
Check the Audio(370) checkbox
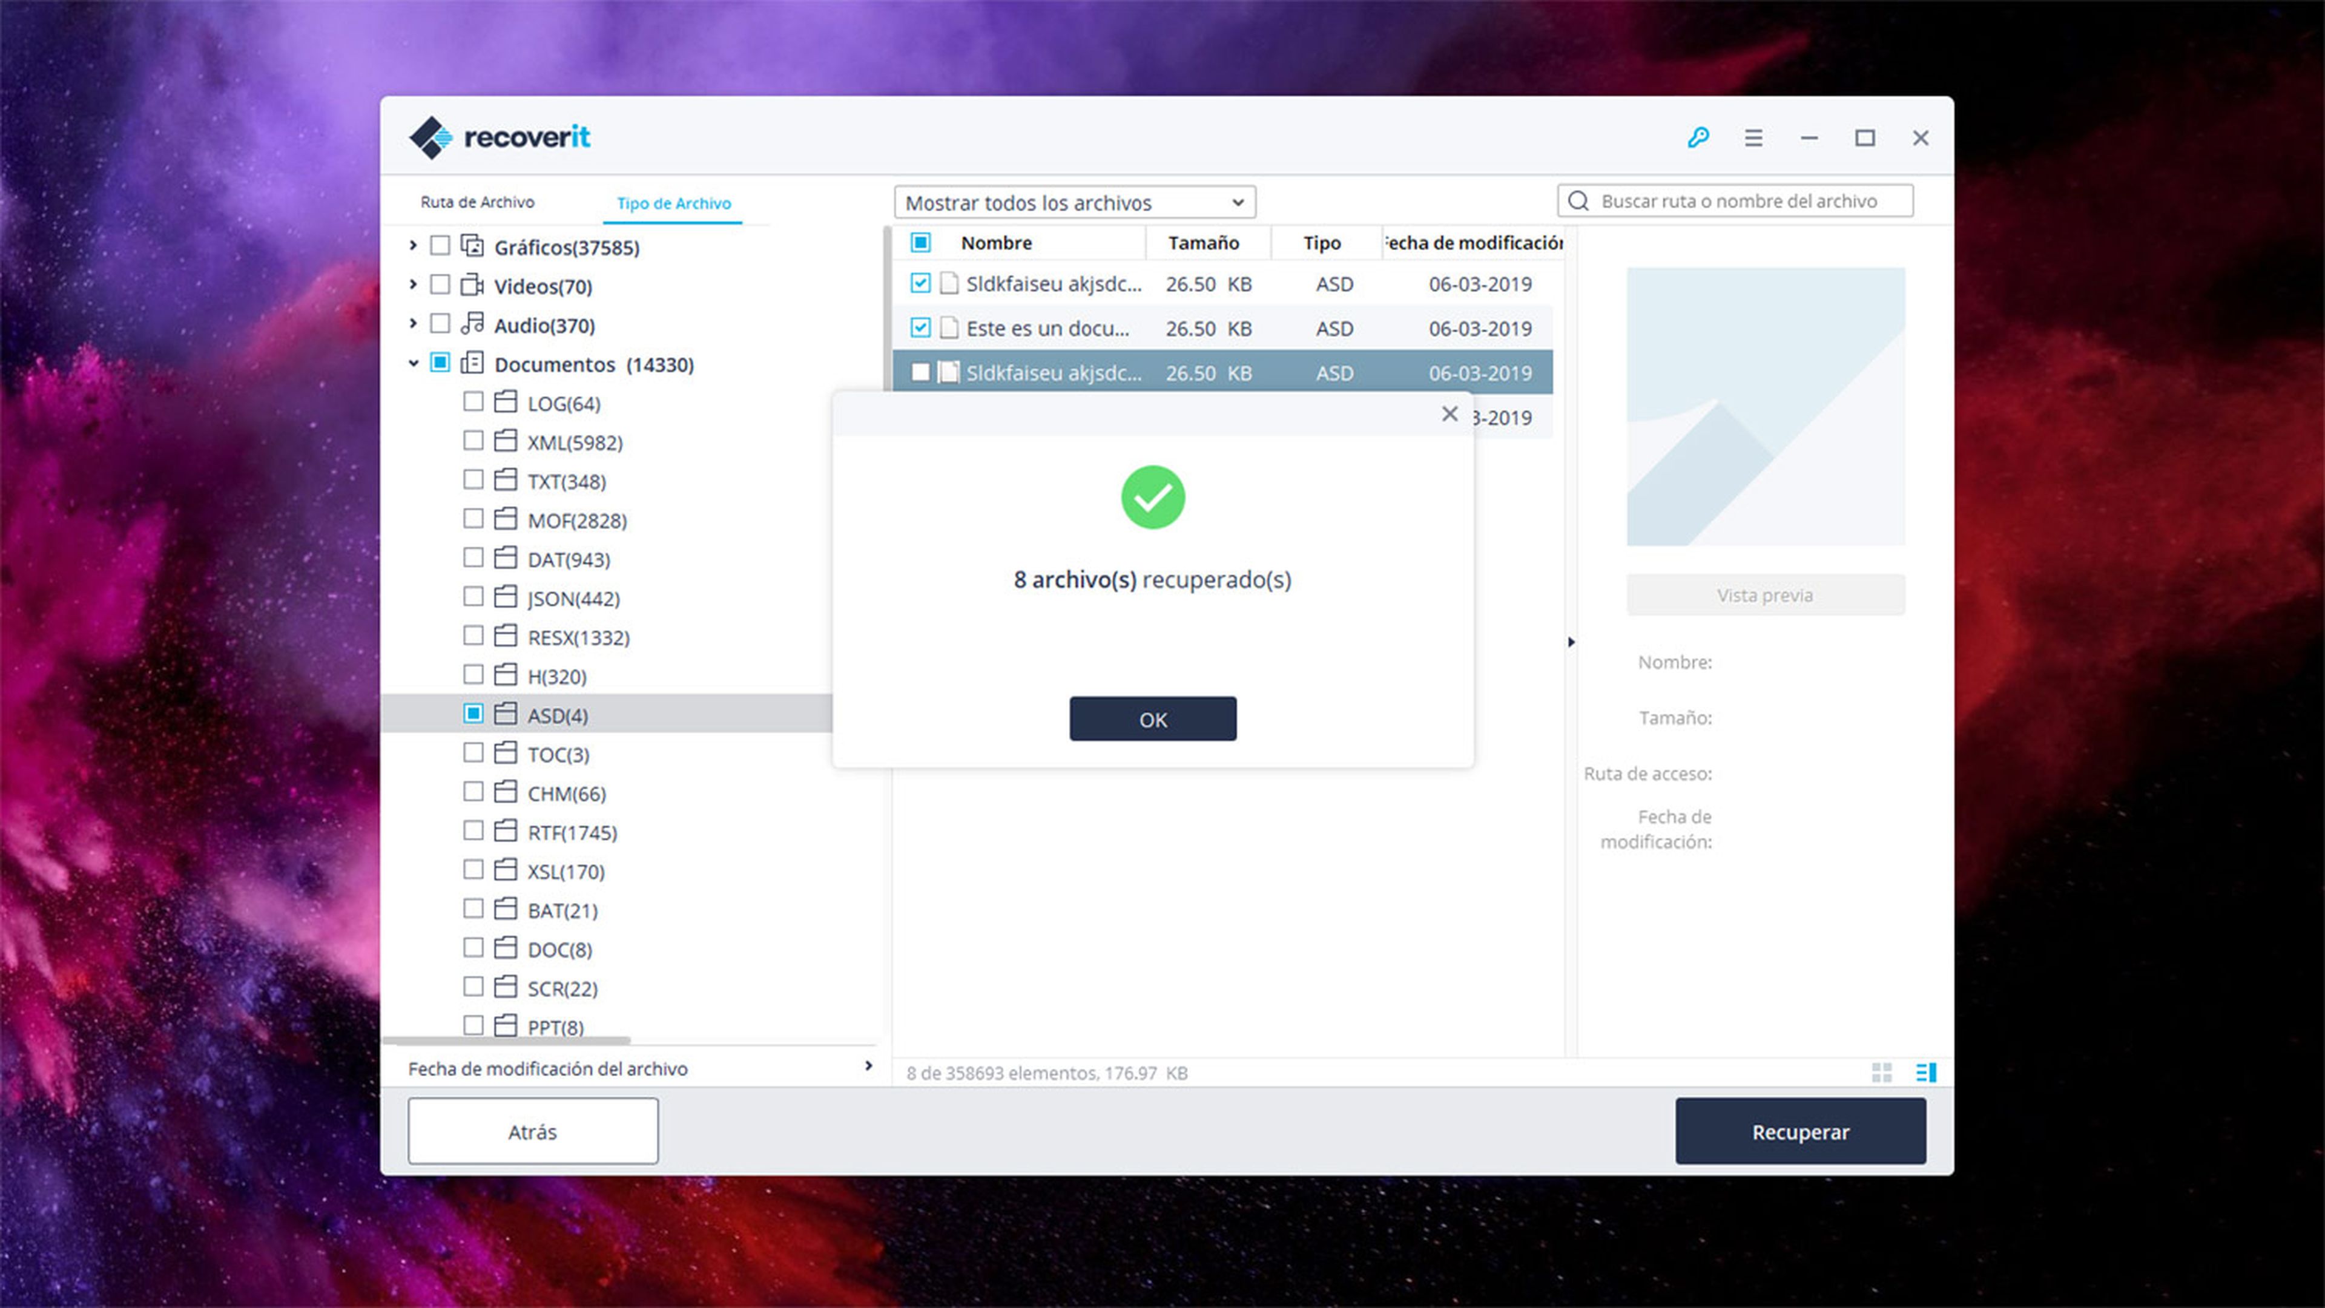click(440, 324)
